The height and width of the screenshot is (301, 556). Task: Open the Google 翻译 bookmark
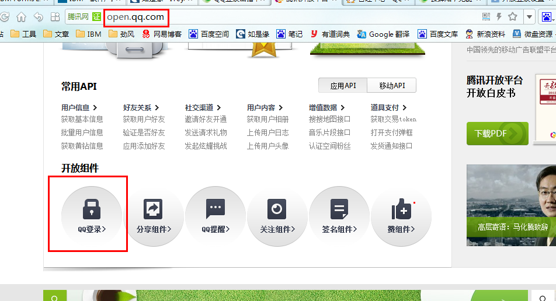[383, 34]
